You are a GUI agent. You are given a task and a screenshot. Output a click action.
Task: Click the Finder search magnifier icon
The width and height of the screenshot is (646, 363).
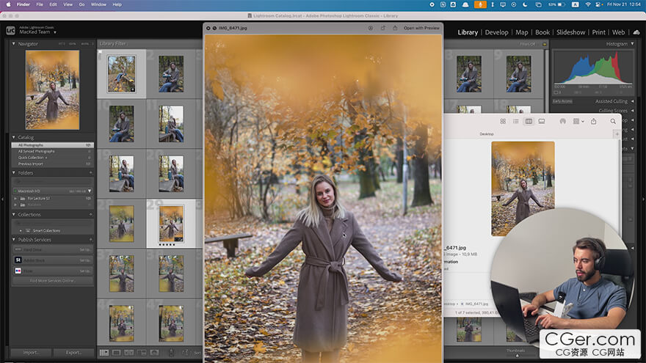pyautogui.click(x=613, y=121)
